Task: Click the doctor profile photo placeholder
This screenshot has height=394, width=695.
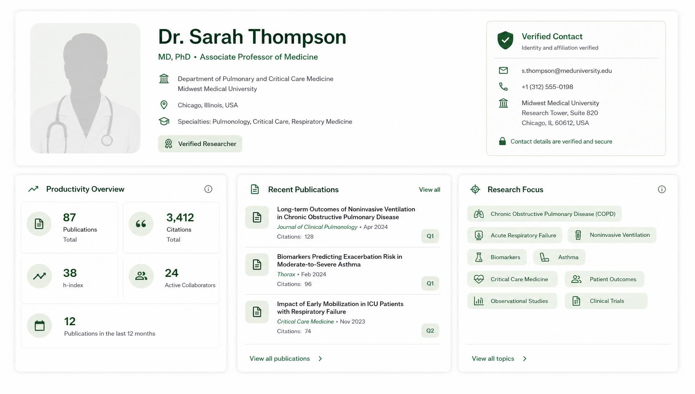Action: [85, 88]
